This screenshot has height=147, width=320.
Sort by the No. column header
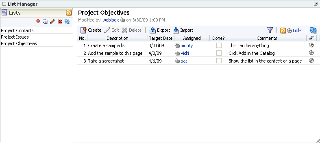click(x=82, y=38)
